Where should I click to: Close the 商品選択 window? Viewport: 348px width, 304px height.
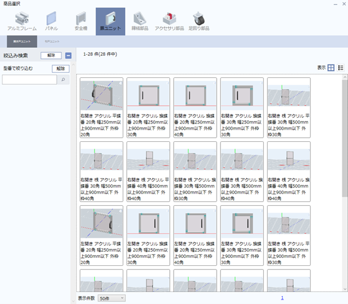344,4
